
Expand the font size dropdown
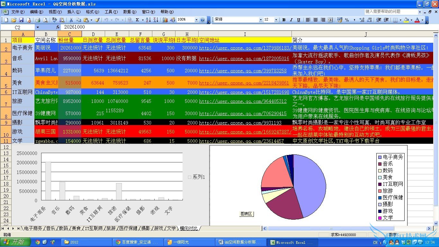pos(276,20)
